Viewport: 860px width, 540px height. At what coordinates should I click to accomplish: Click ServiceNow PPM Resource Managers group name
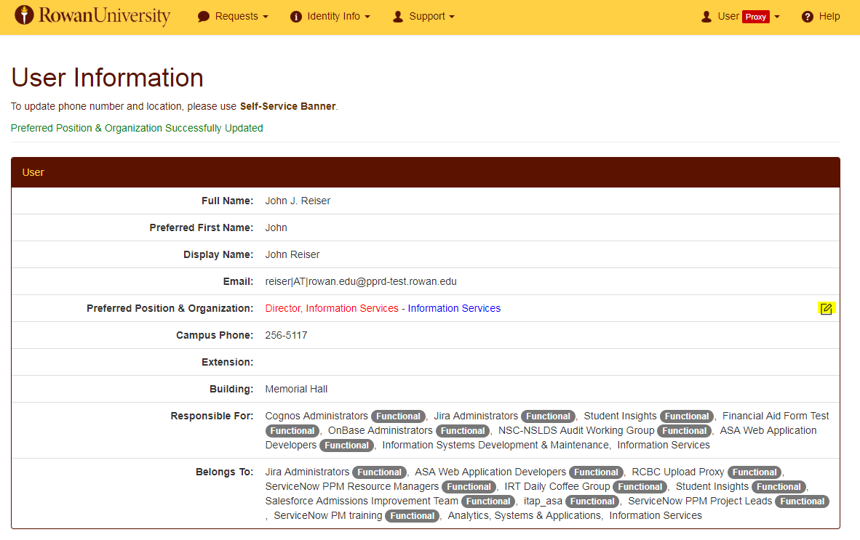(351, 487)
